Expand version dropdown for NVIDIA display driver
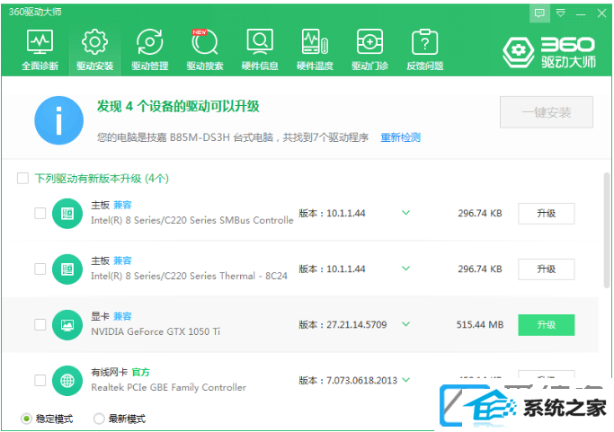This screenshot has width=614, height=432. click(x=405, y=324)
